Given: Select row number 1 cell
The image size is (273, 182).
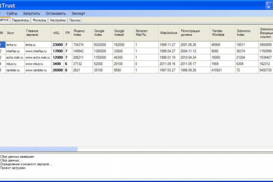Looking at the screenshot, I should 2,45.
